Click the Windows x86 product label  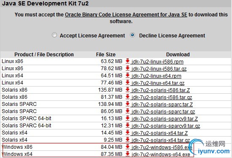pyautogui.click(x=17, y=147)
